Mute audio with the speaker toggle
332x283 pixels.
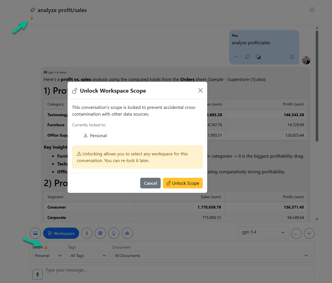pos(309,233)
